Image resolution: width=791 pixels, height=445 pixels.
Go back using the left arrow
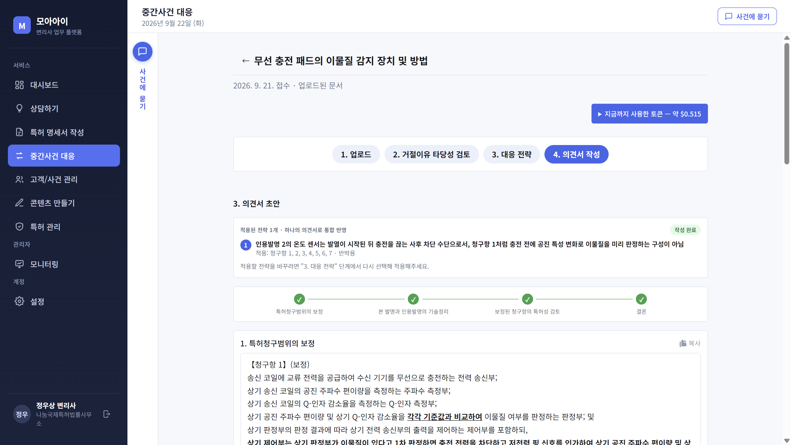(x=245, y=61)
